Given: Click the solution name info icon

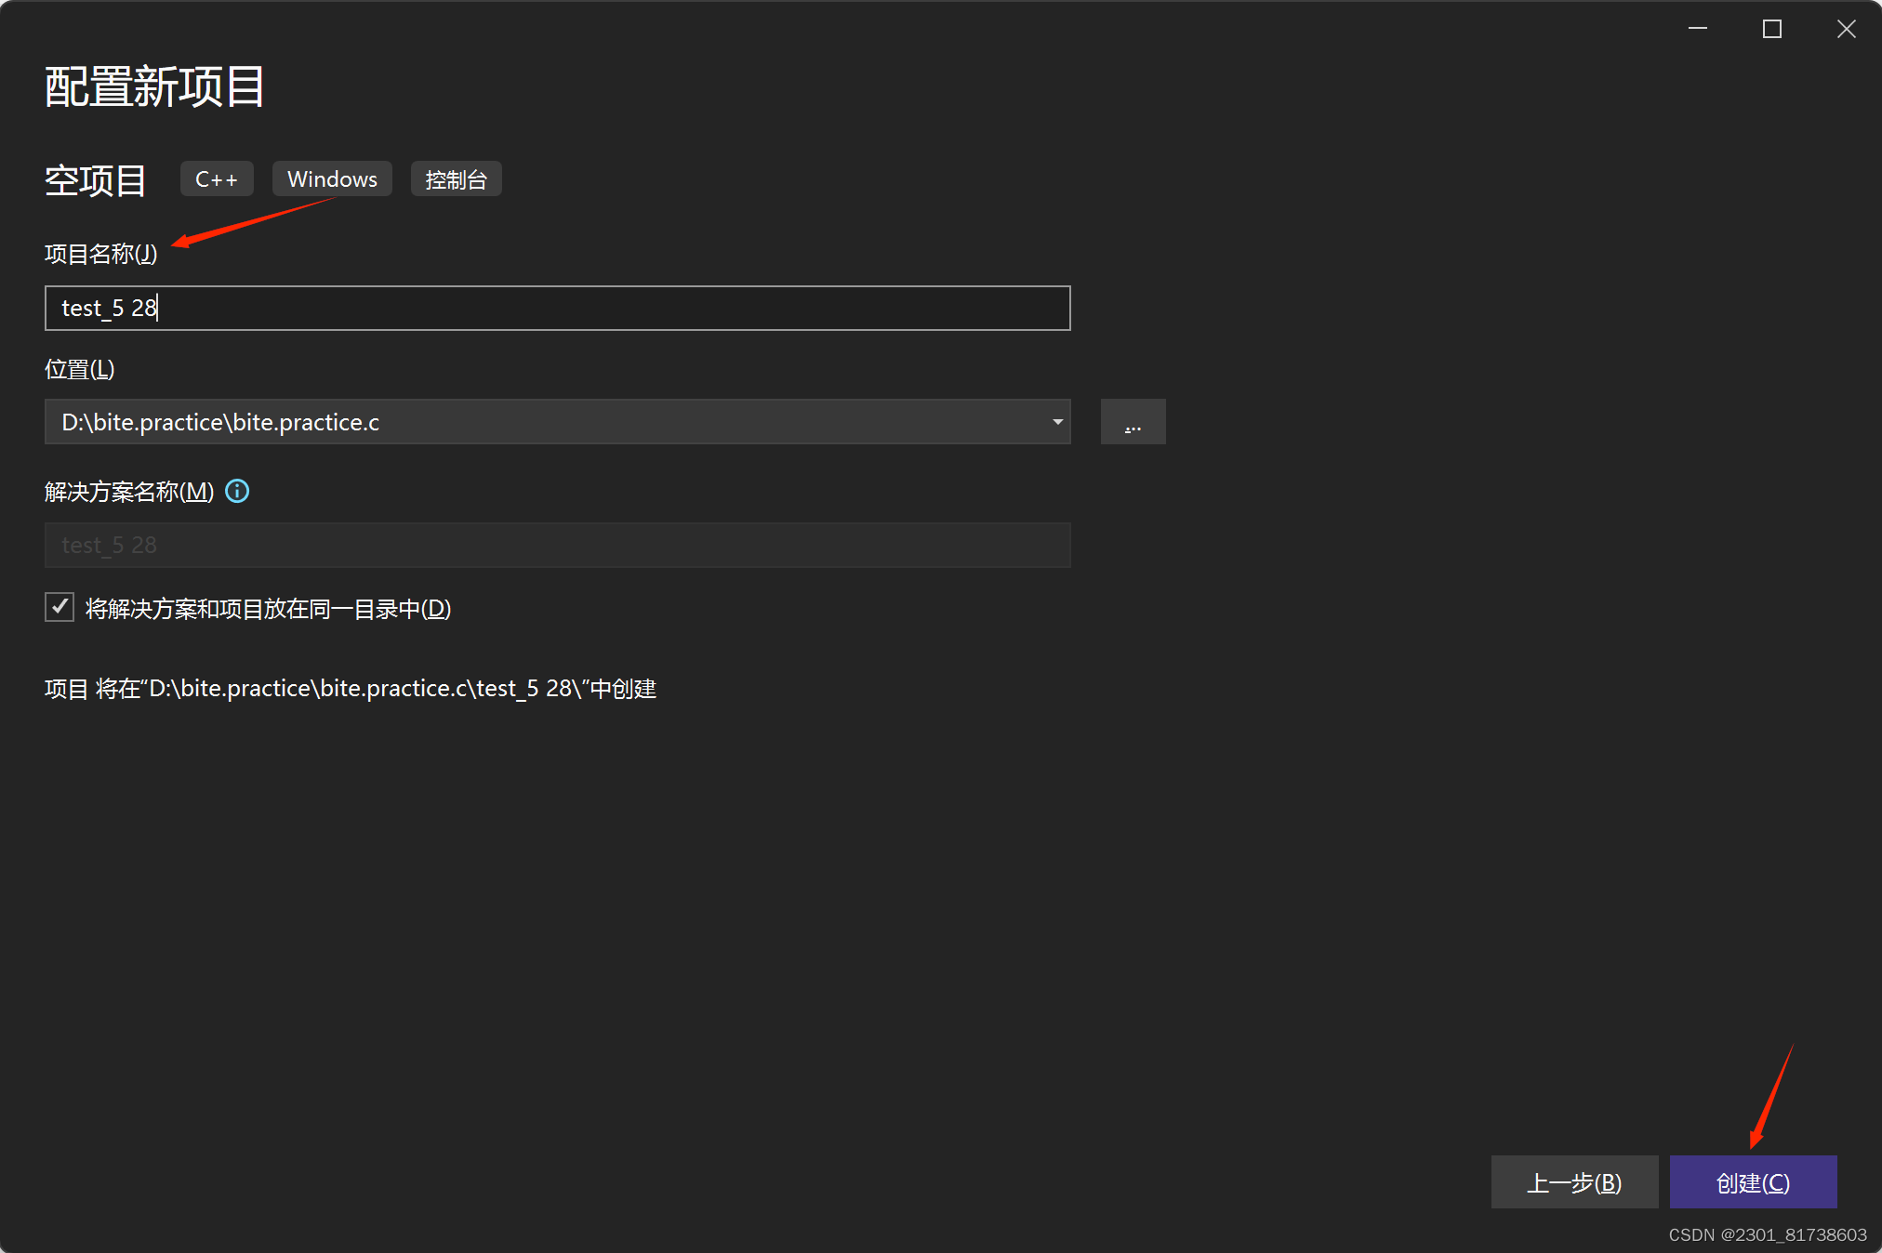Looking at the screenshot, I should [x=237, y=491].
